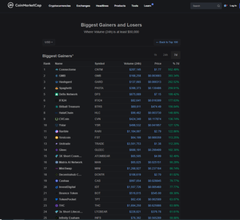Click the Defis Network coin icon
Viewport: 240px width, 220px height.
57,94
